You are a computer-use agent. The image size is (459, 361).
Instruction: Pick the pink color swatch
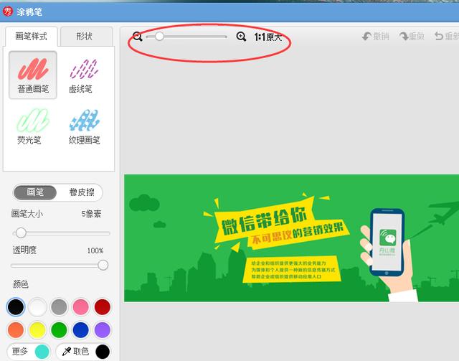tap(80, 307)
